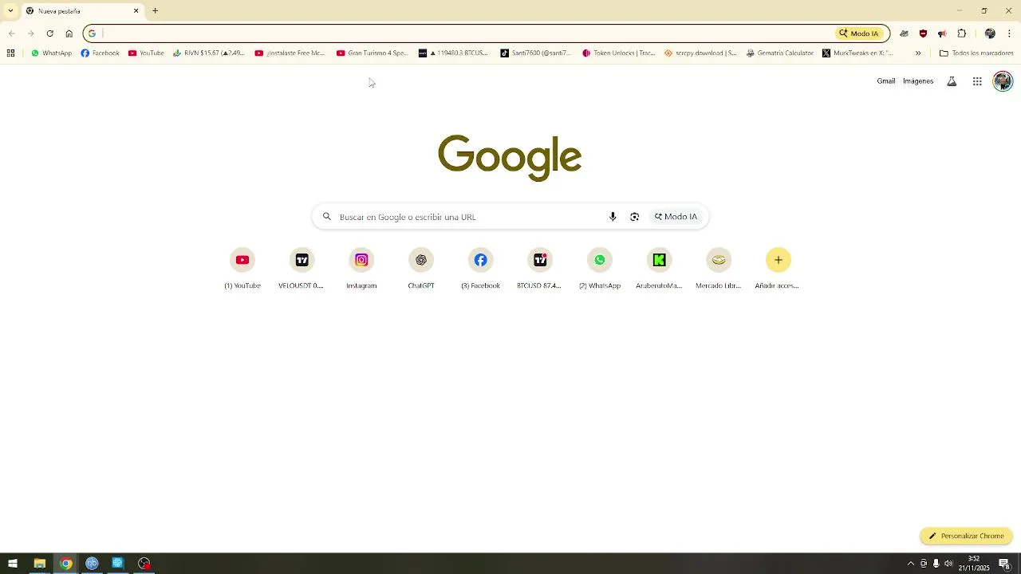Click Personalizar Chrome button
The height and width of the screenshot is (574, 1021).
[x=966, y=536]
